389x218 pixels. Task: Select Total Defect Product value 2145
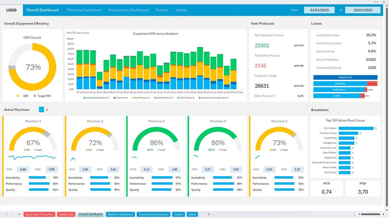[x=260, y=66]
